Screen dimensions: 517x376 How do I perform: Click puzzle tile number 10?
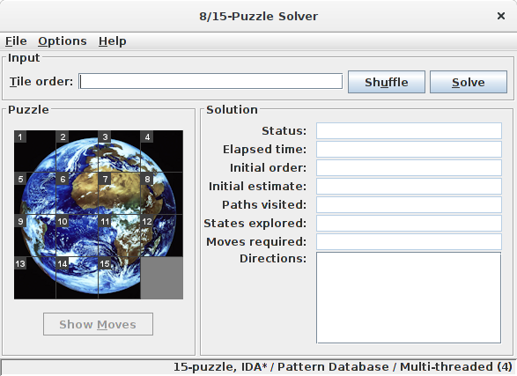pos(78,236)
